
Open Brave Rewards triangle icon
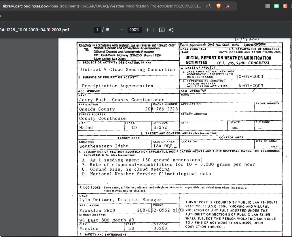(228, 6)
